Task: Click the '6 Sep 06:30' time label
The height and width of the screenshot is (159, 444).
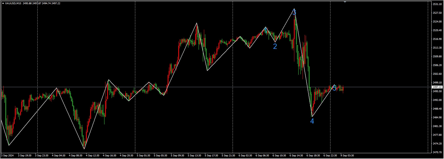Action: click(x=262, y=156)
